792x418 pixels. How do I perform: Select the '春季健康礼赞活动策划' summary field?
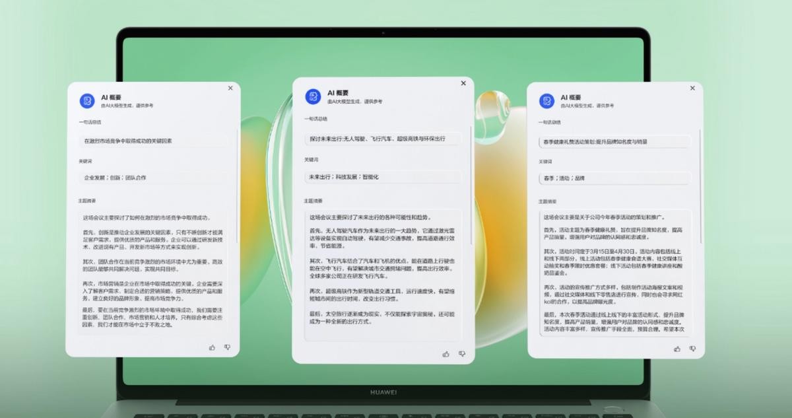(x=614, y=141)
